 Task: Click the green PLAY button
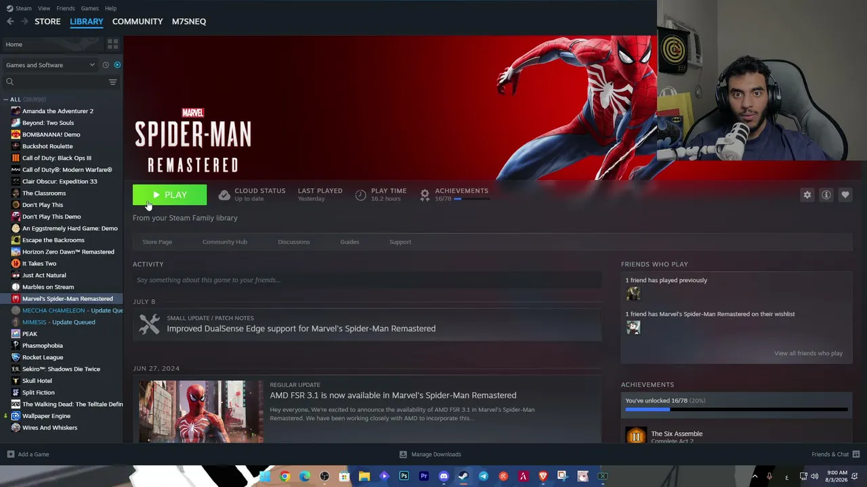coord(170,195)
